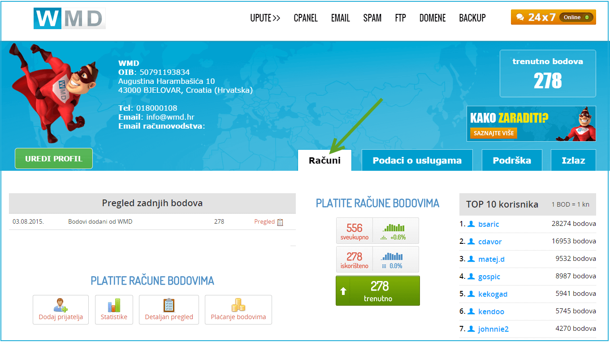610x342 pixels.
Task: Go to DOMENE menu item
Action: [433, 18]
